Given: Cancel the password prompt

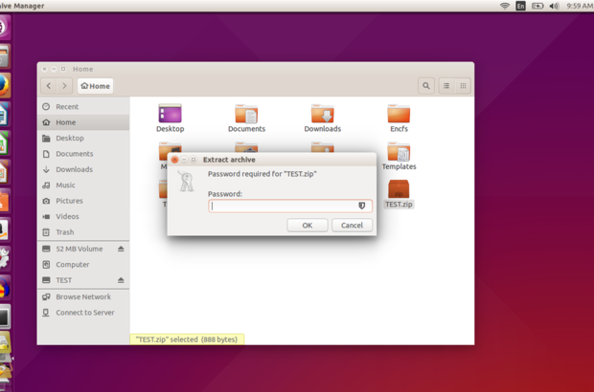Looking at the screenshot, I should (x=352, y=225).
